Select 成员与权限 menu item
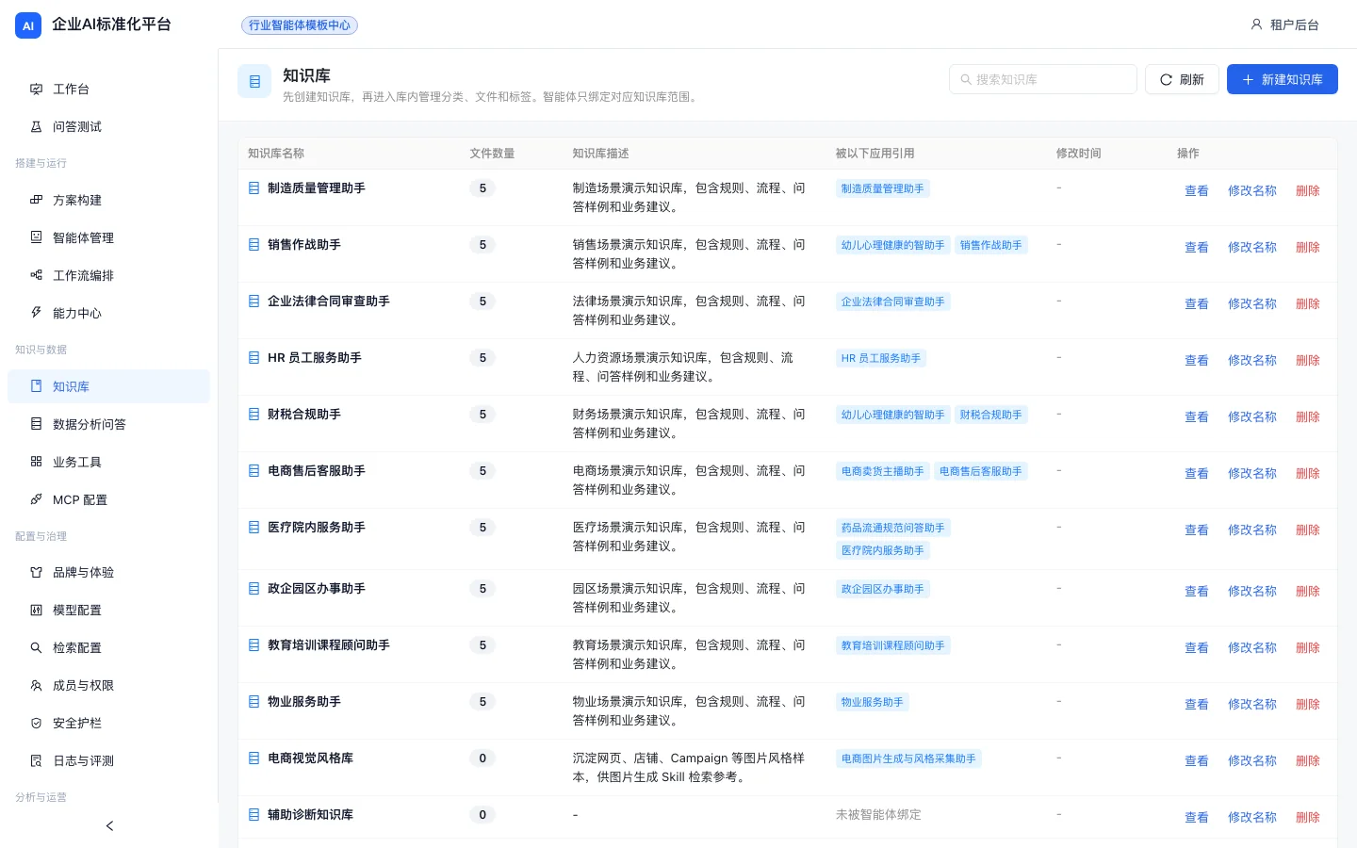The width and height of the screenshot is (1357, 848). (x=108, y=685)
